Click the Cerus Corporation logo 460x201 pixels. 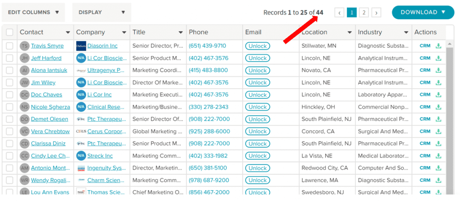[81, 131]
